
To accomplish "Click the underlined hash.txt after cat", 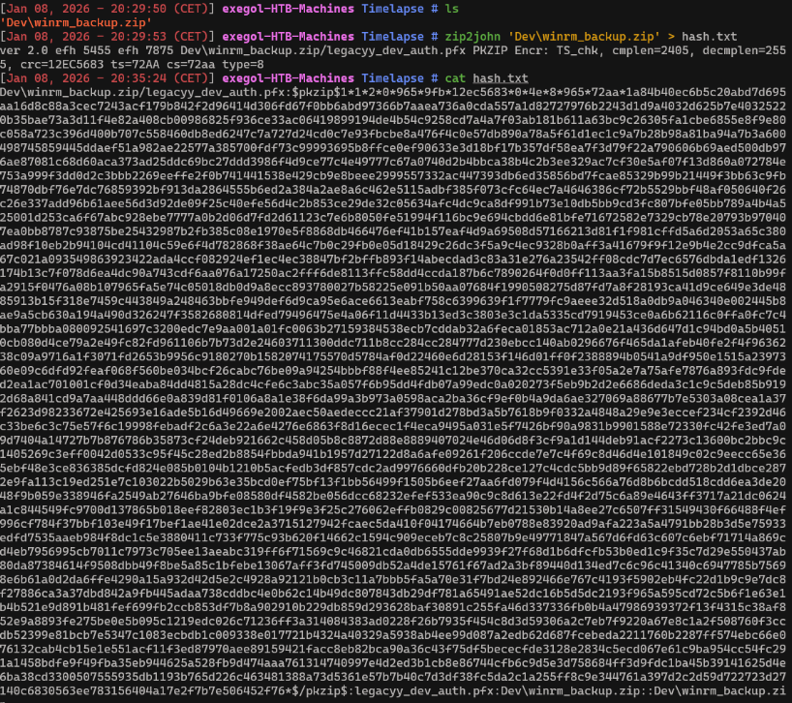I will click(x=501, y=76).
